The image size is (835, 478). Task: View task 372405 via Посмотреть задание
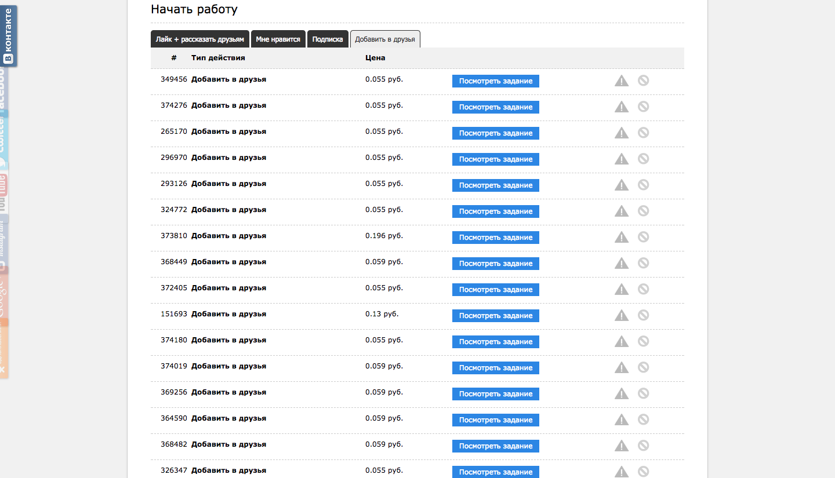click(x=495, y=290)
